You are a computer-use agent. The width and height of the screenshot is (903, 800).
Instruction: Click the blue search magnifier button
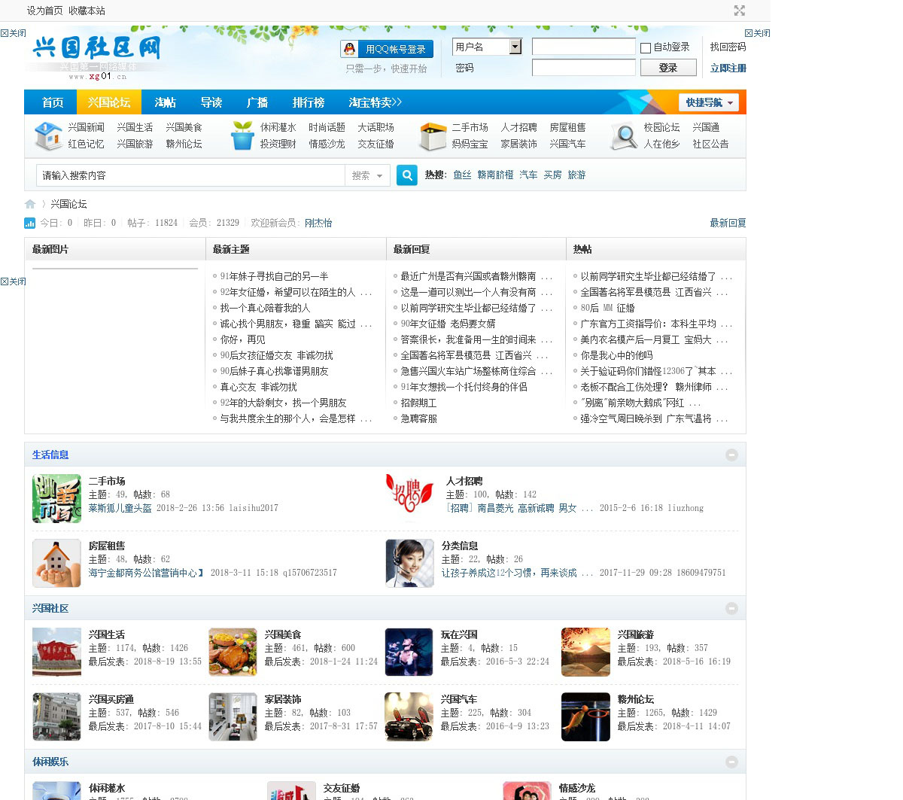pyautogui.click(x=406, y=175)
